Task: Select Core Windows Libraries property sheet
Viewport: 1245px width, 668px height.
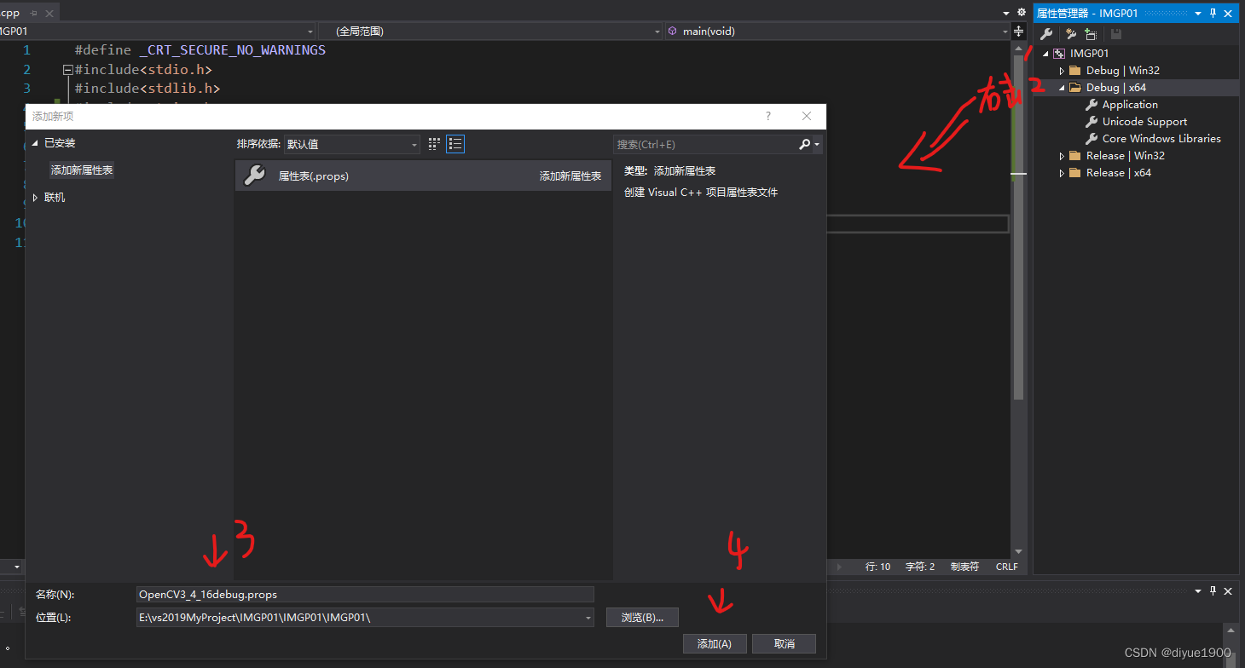Action: coord(1161,139)
